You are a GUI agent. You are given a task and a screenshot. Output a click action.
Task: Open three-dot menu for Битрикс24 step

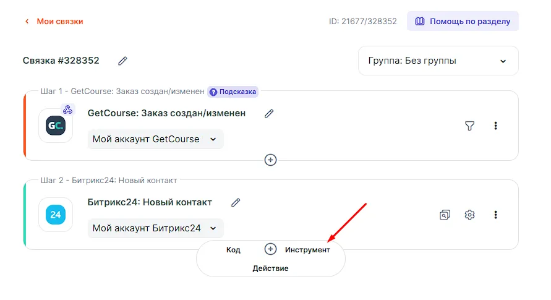(495, 215)
